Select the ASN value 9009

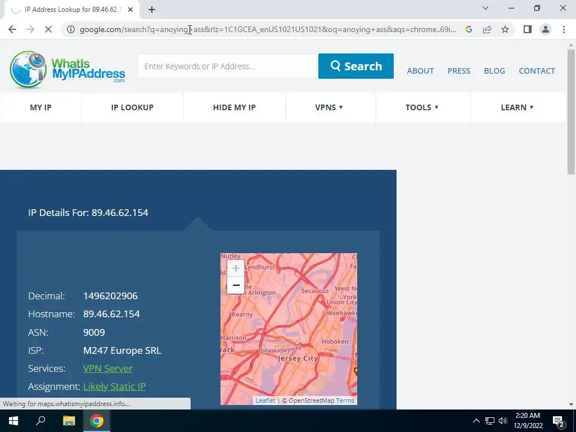point(94,332)
